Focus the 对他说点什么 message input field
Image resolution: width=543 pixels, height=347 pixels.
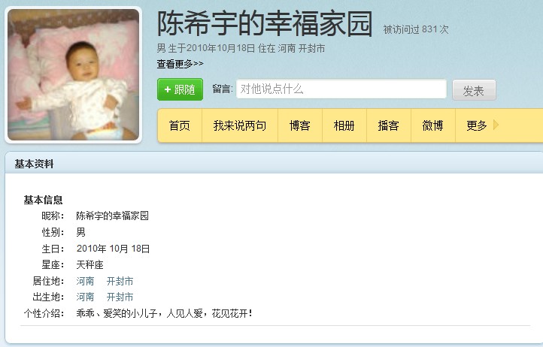point(341,89)
